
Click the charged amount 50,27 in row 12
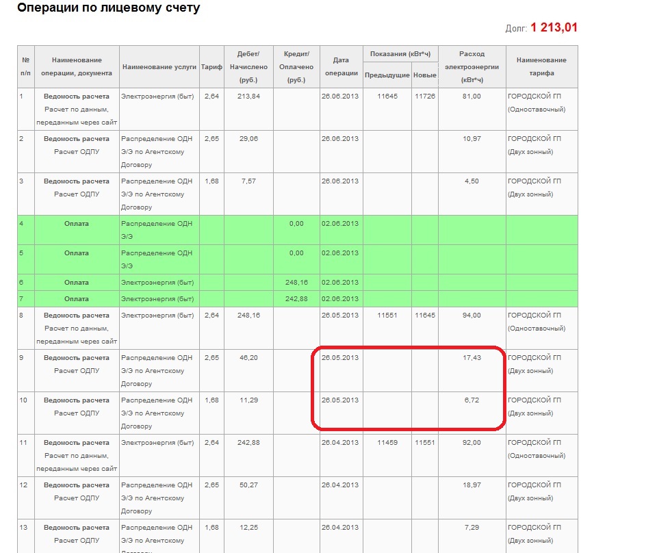pyautogui.click(x=247, y=485)
